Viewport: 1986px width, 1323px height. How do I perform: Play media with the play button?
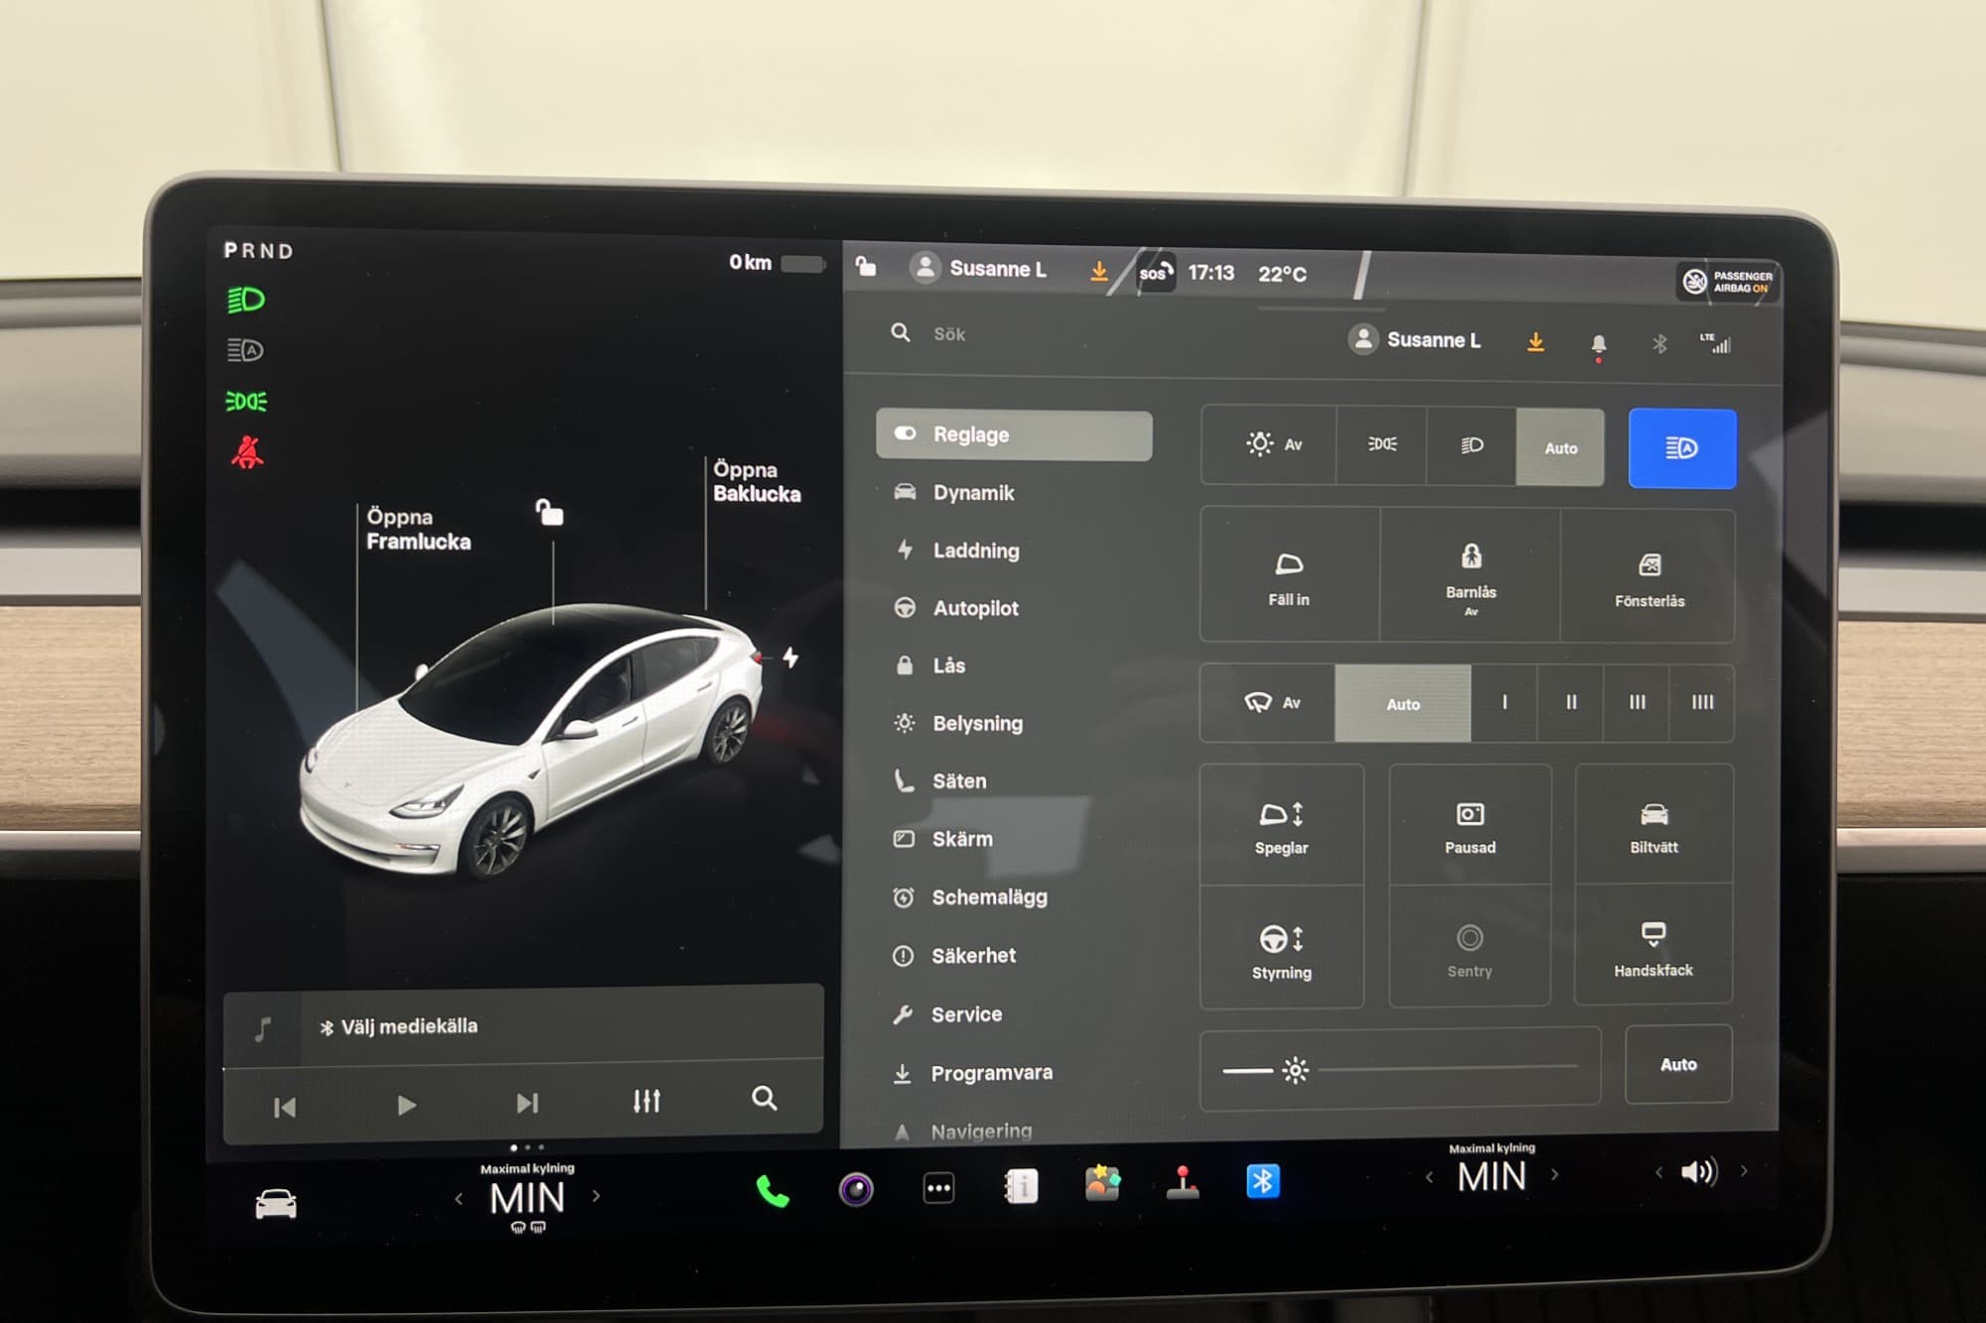(406, 1105)
